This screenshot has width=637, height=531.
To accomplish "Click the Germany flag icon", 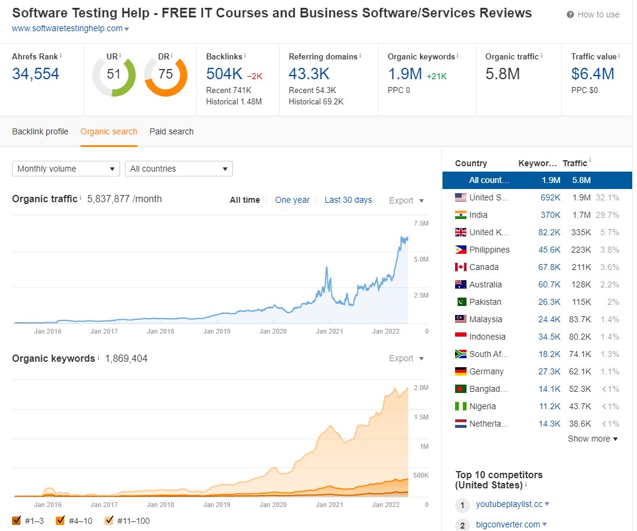I will [460, 371].
